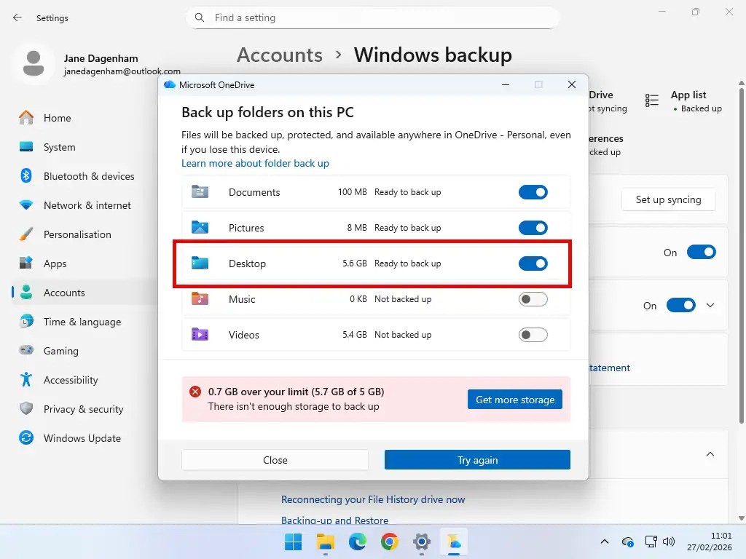Viewport: 746px width, 559px height.
Task: Click the Documents folder icon in OneDrive dialog
Action: tap(200, 191)
